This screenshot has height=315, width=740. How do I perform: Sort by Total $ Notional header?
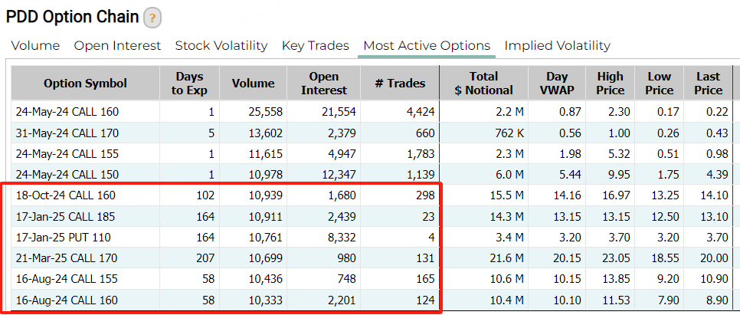pos(483,84)
